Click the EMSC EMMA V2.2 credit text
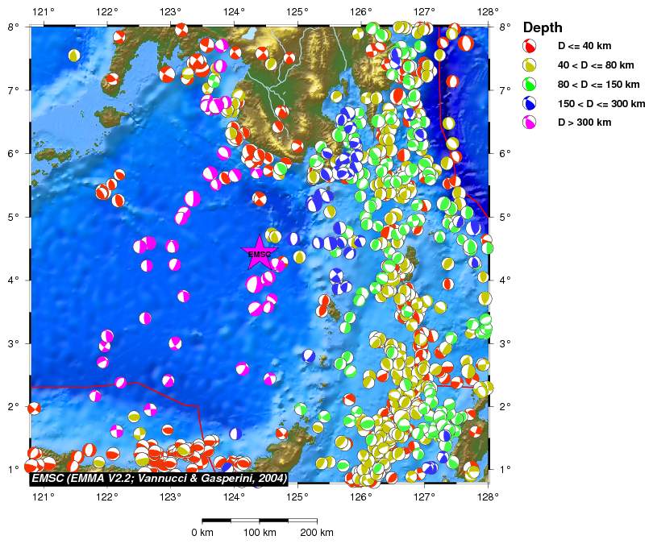Viewport: 653px width, 544px height. [x=158, y=479]
